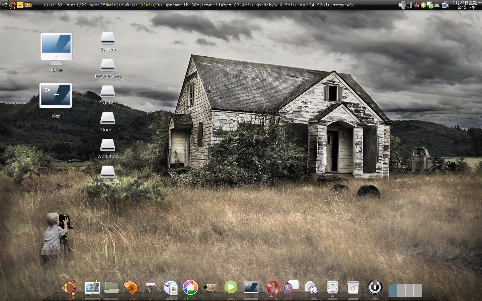Screen dimensions: 482x301
Task: Open the Caches drive on desktop
Action: coord(108,92)
